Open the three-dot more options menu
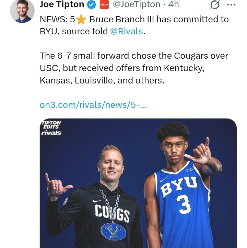247x248 pixels. [232, 4]
